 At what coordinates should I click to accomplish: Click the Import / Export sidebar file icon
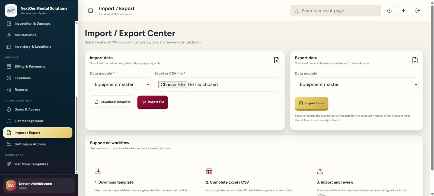pos(9,133)
